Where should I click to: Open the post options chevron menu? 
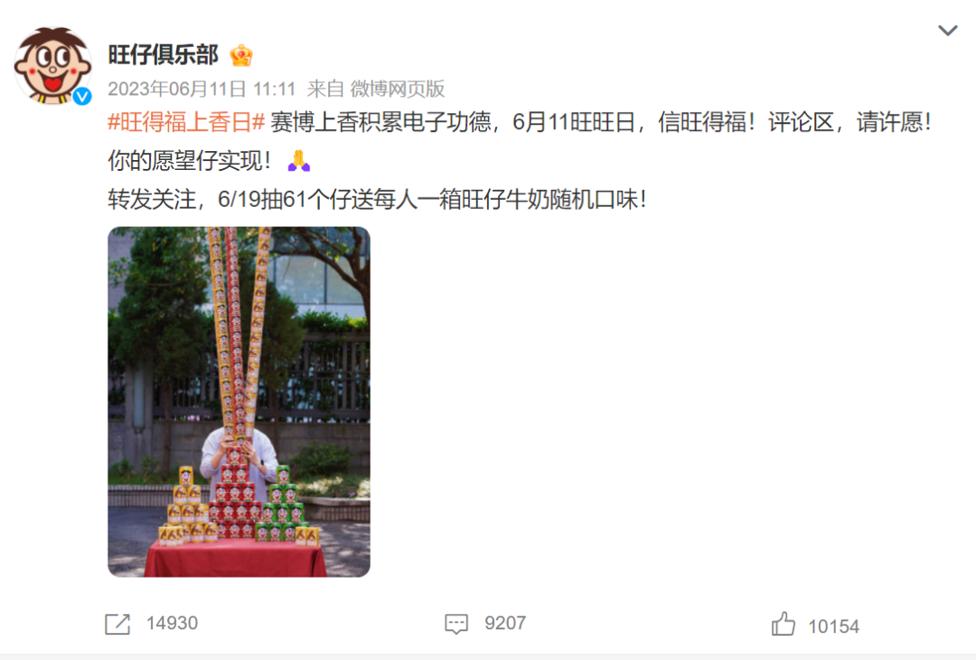click(947, 31)
